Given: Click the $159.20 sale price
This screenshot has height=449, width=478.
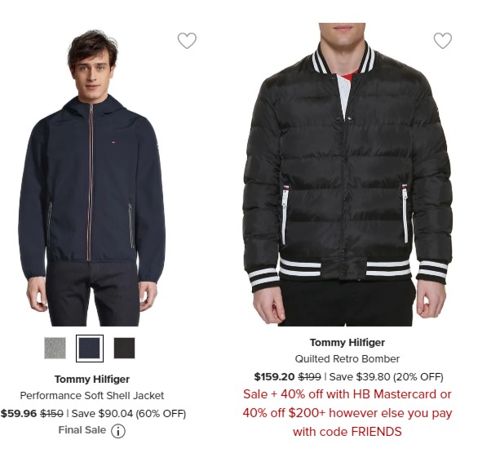Looking at the screenshot, I should (x=274, y=376).
